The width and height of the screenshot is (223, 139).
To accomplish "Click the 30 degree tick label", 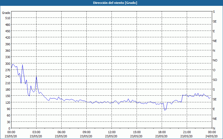I will [9, 122].
